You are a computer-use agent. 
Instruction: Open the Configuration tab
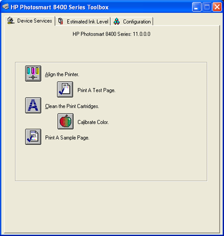click(132, 21)
